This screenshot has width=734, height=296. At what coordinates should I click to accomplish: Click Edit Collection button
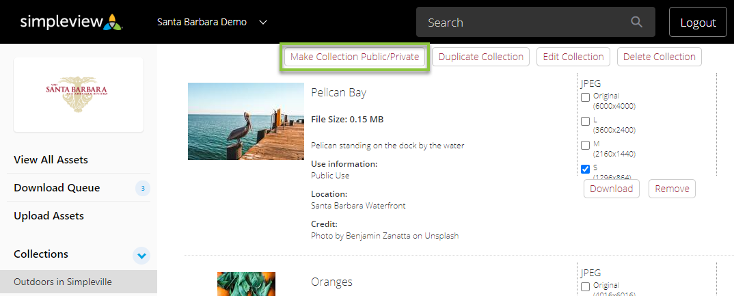(x=573, y=57)
